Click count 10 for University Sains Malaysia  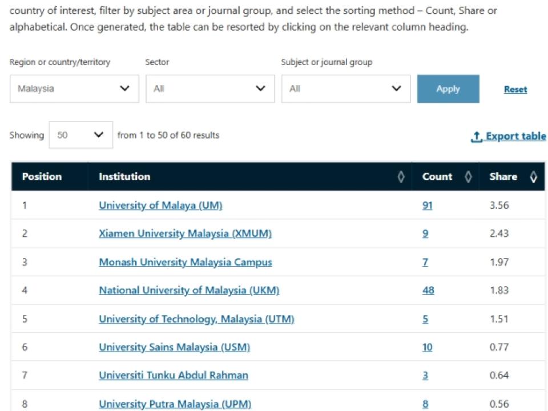(428, 348)
